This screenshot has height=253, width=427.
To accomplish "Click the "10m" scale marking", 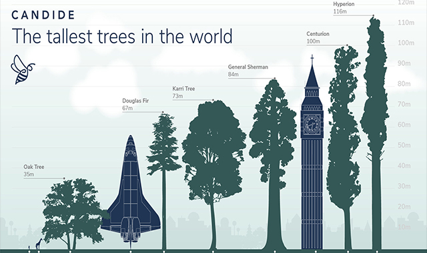I will point(404,227).
